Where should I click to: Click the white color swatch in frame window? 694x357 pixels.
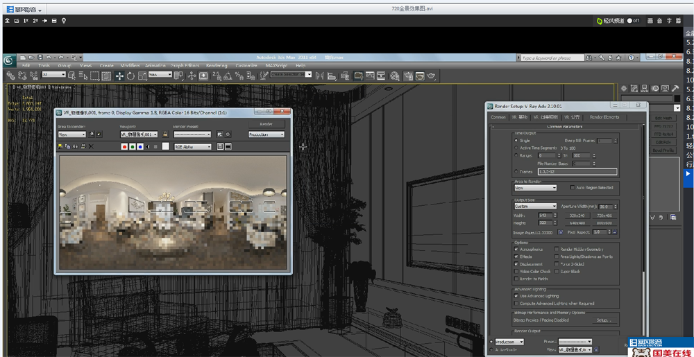point(166,147)
